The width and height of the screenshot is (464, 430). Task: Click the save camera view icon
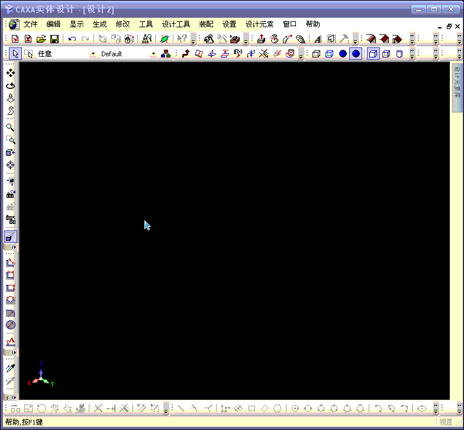click(x=11, y=194)
